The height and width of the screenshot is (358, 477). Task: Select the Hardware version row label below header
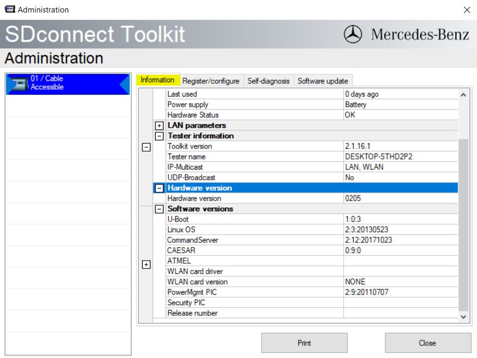[x=194, y=199]
